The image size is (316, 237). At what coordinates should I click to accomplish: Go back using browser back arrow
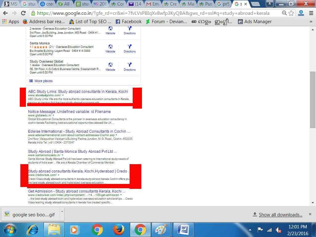coord(5,13)
